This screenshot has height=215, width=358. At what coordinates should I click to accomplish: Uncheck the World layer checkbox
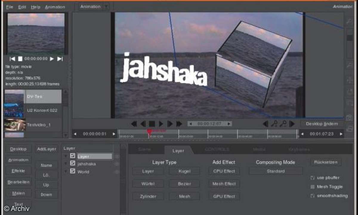click(72, 171)
